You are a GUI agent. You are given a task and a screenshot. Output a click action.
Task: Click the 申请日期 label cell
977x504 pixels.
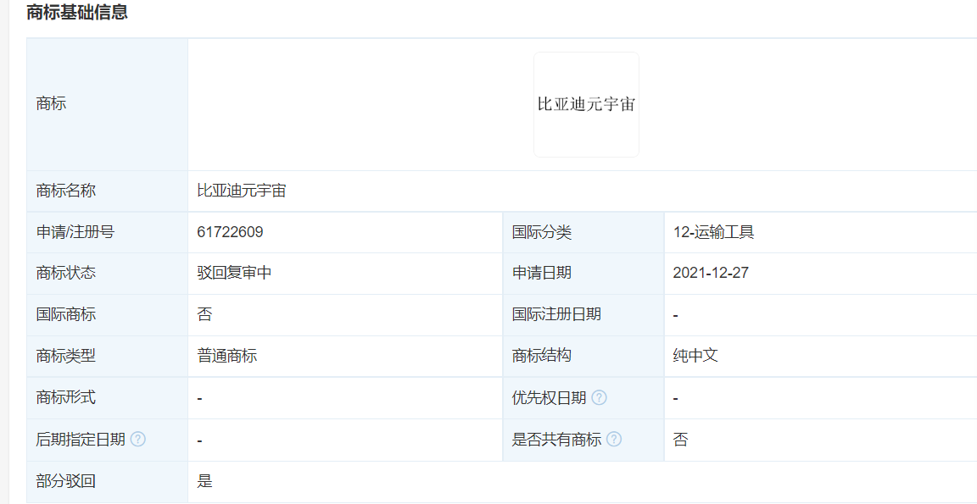583,273
